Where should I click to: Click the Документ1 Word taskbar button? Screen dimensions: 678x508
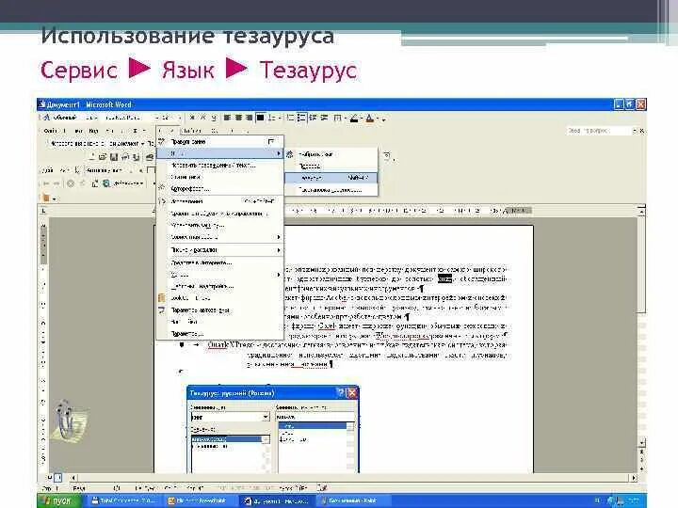pyautogui.click(x=277, y=501)
